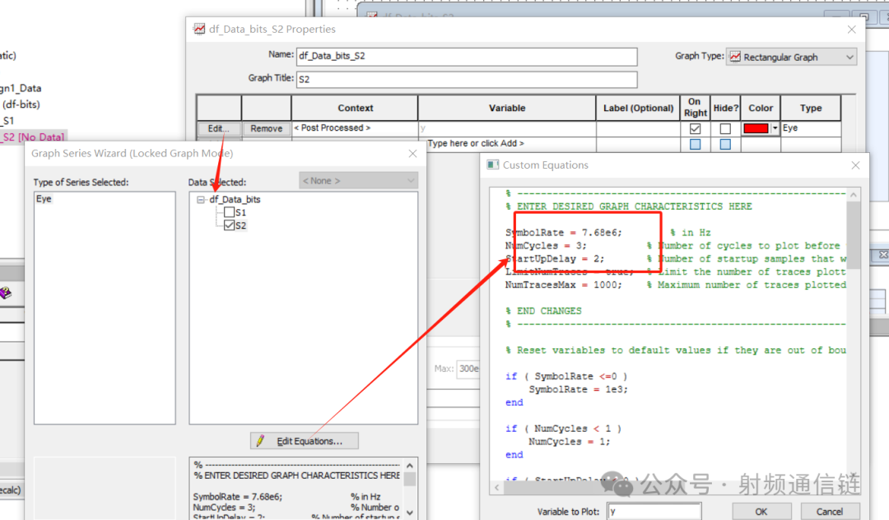The width and height of the screenshot is (889, 520).
Task: Open the '< None >' Data Selected dropdown
Action: pyautogui.click(x=358, y=181)
